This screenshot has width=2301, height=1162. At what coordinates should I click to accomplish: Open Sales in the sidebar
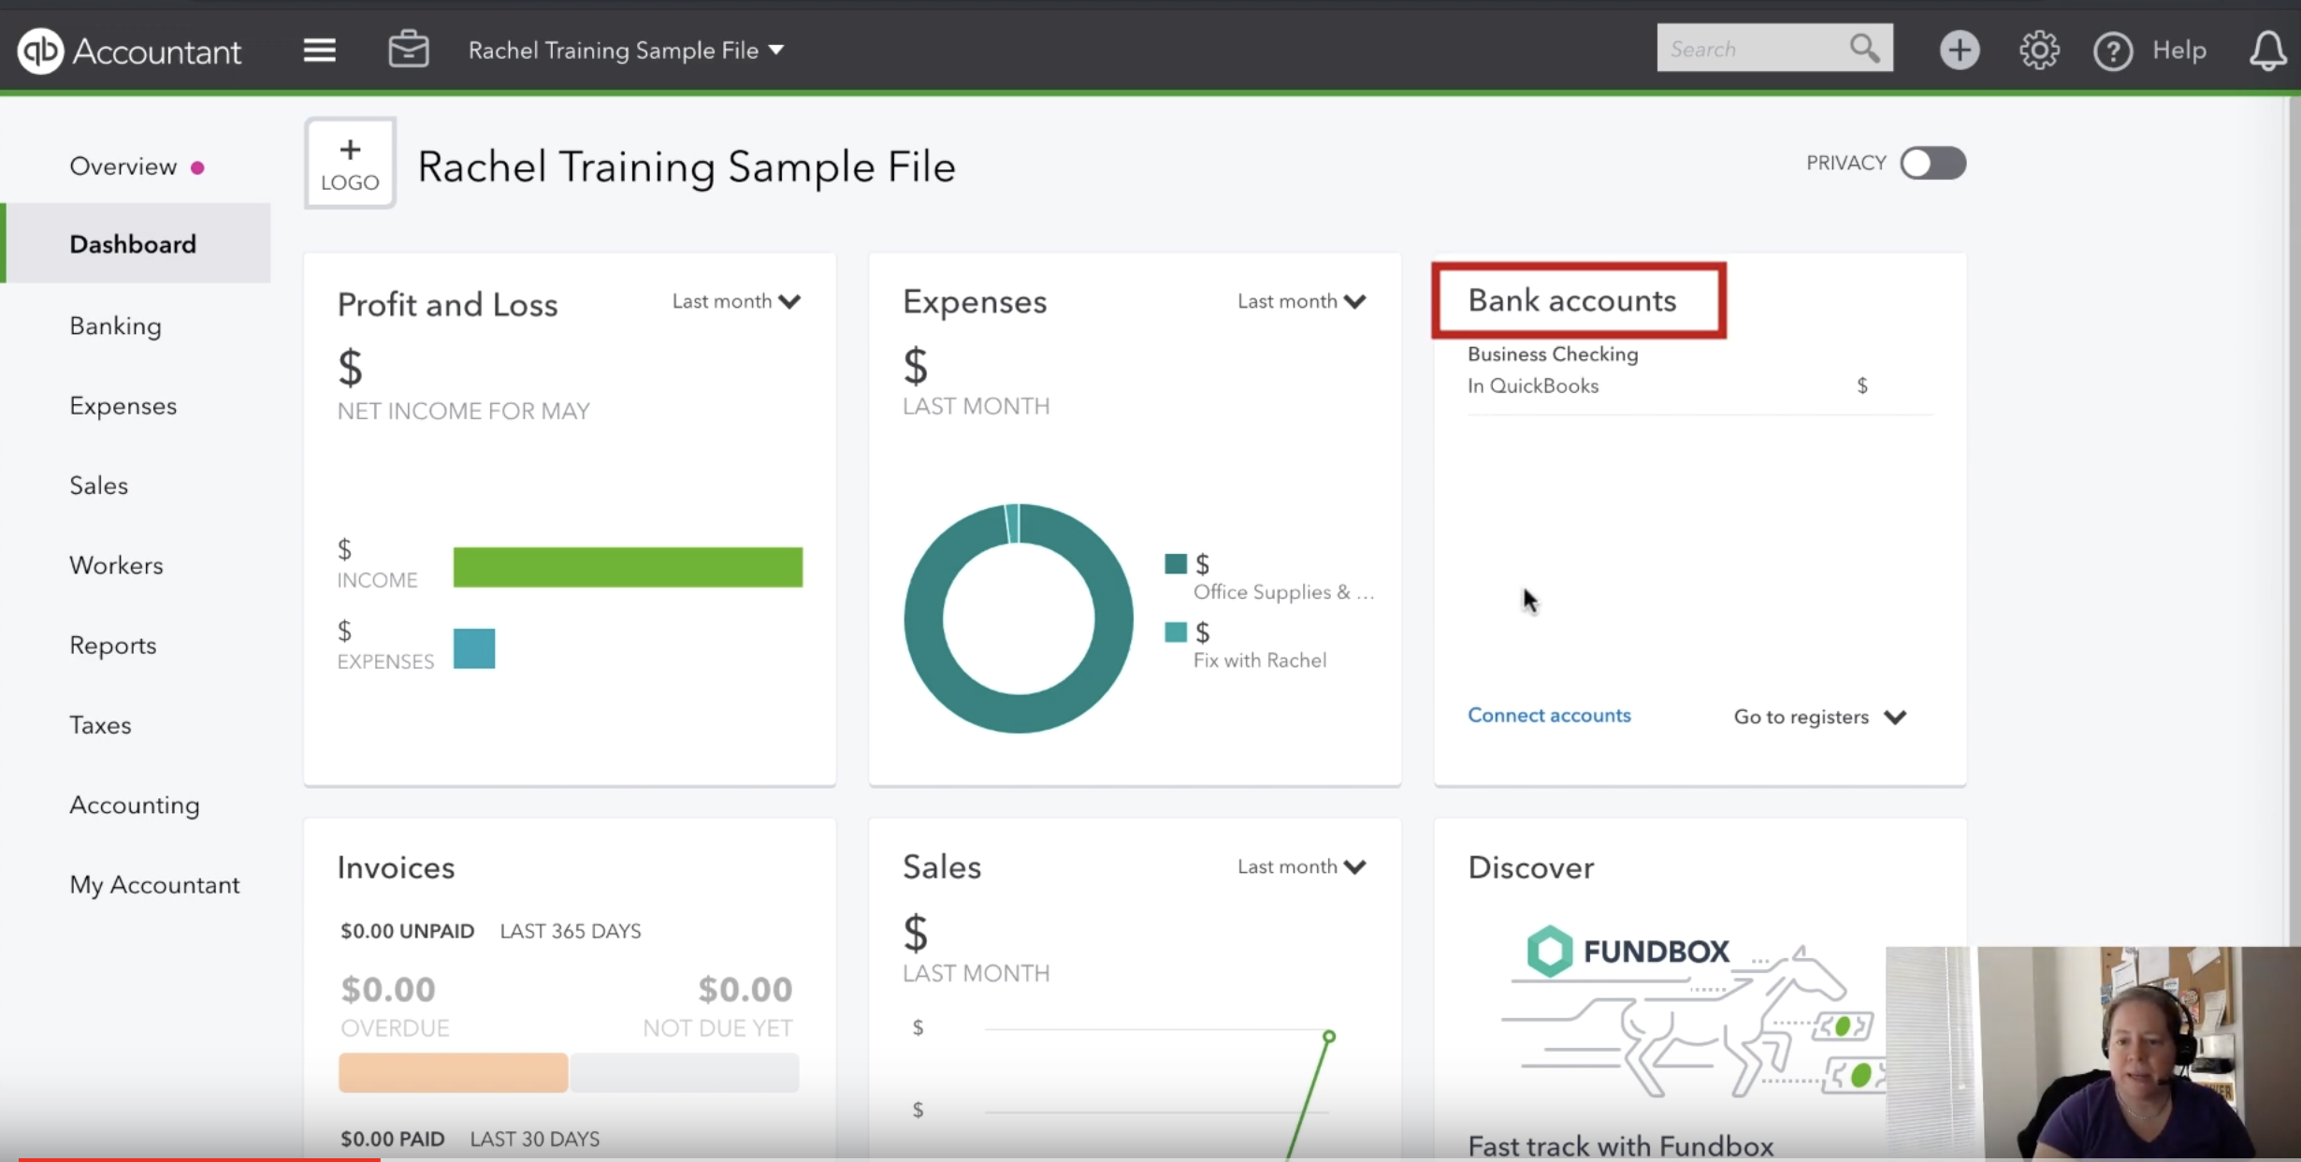point(98,485)
